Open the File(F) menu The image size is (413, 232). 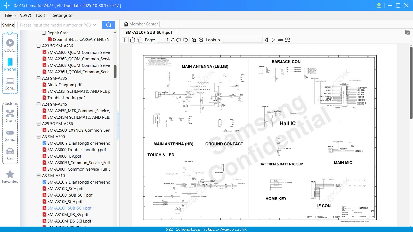[10, 15]
